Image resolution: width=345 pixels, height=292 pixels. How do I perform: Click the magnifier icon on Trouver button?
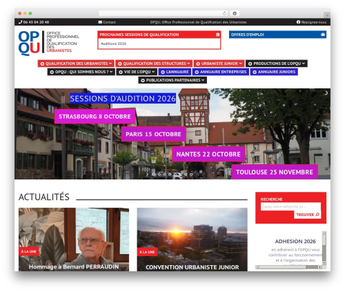pyautogui.click(x=317, y=215)
